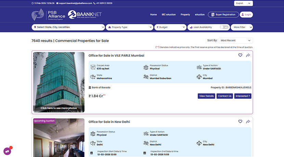Screen dimensions: 284x157
Task: Click the Buyer Registration button
Action: (x=223, y=15)
